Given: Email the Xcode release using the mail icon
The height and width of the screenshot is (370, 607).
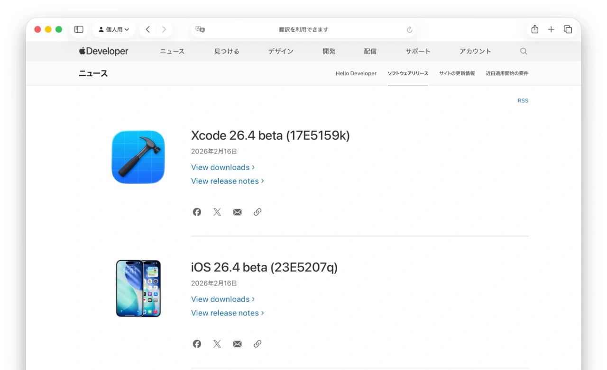Looking at the screenshot, I should pyautogui.click(x=237, y=212).
